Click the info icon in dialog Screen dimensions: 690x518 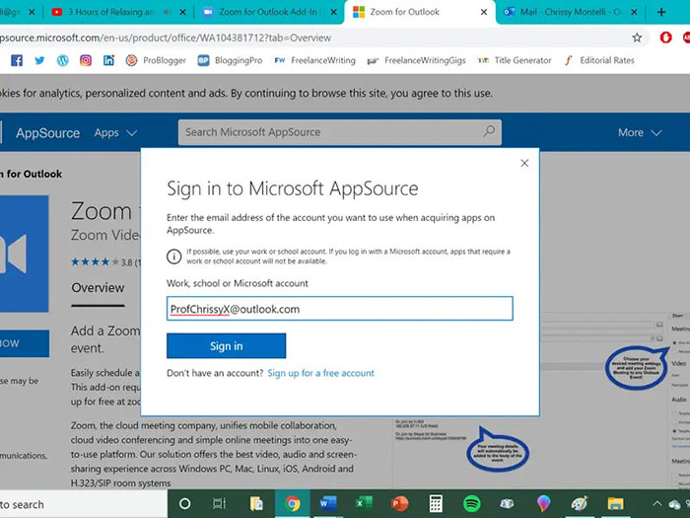173,257
